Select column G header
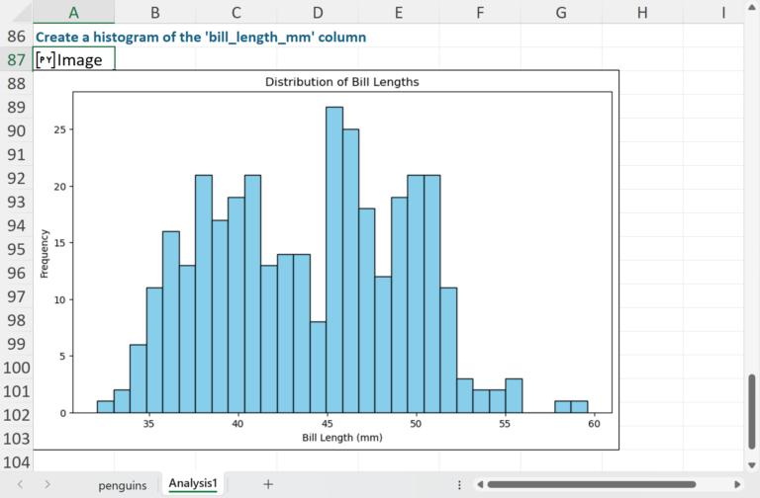Screen dimensions: 760x498 pos(561,12)
